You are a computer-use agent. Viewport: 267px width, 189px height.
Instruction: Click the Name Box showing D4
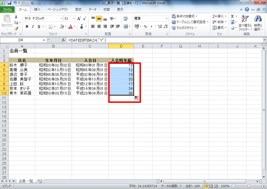pos(21,40)
